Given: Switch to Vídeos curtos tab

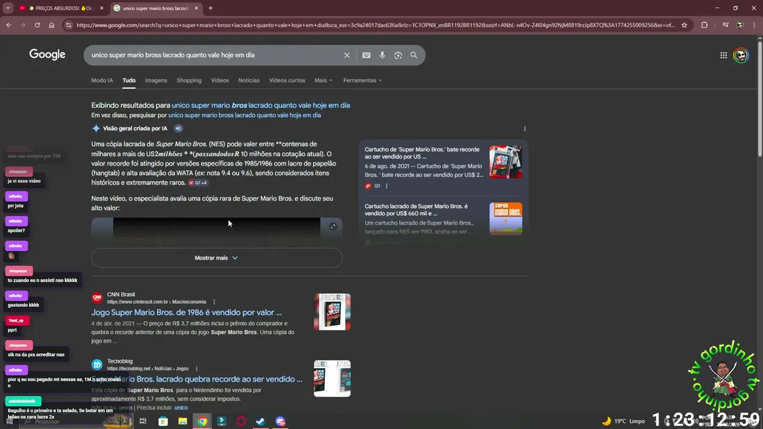Looking at the screenshot, I should [287, 80].
